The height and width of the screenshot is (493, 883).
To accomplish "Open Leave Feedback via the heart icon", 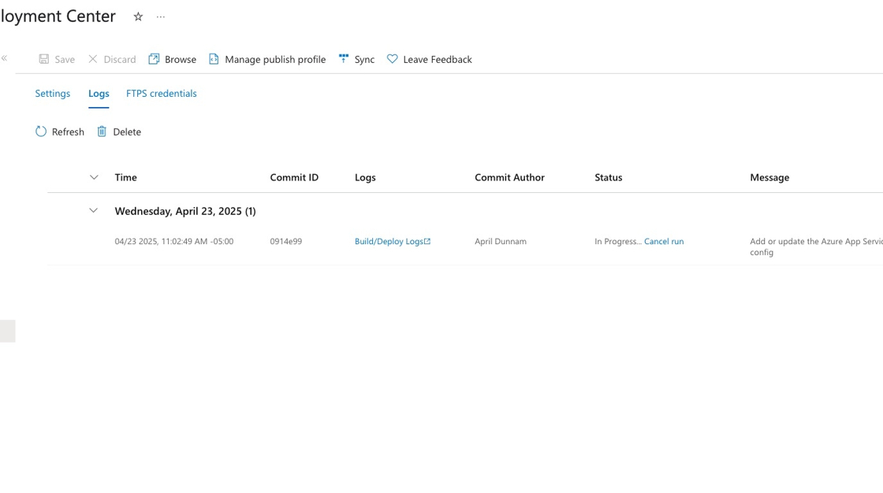I will (x=392, y=58).
